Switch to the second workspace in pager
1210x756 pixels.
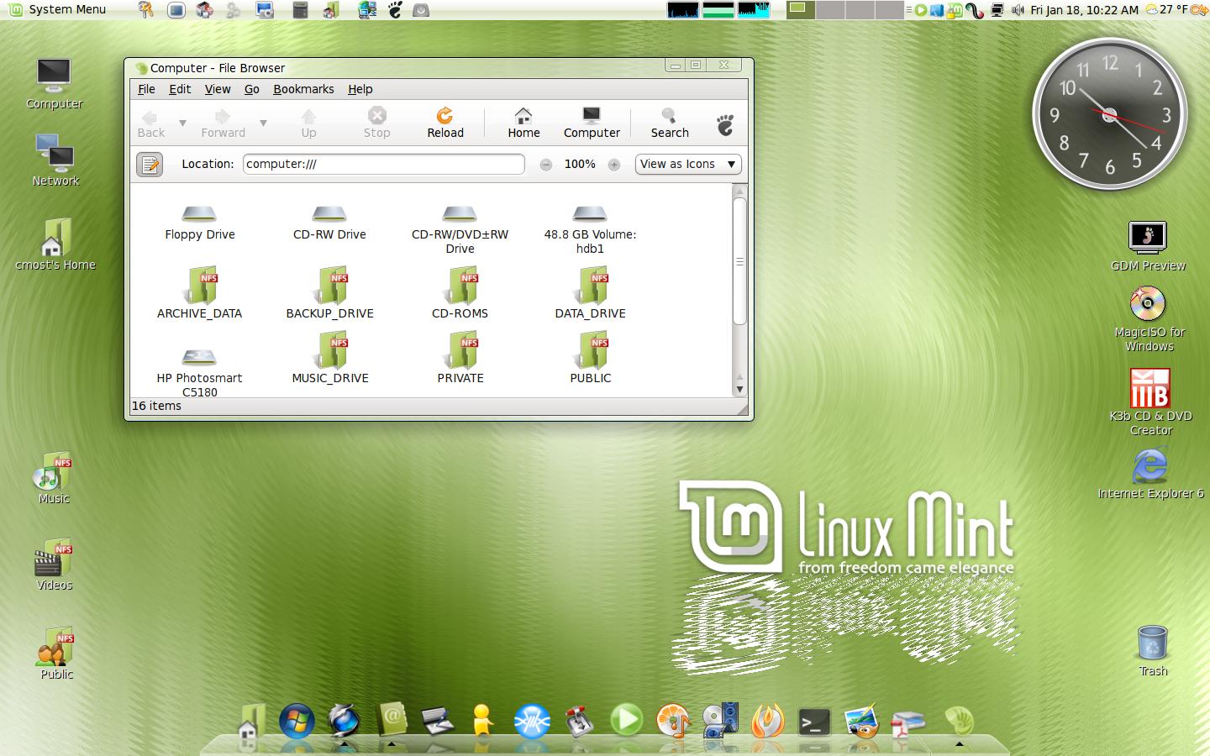coord(829,10)
